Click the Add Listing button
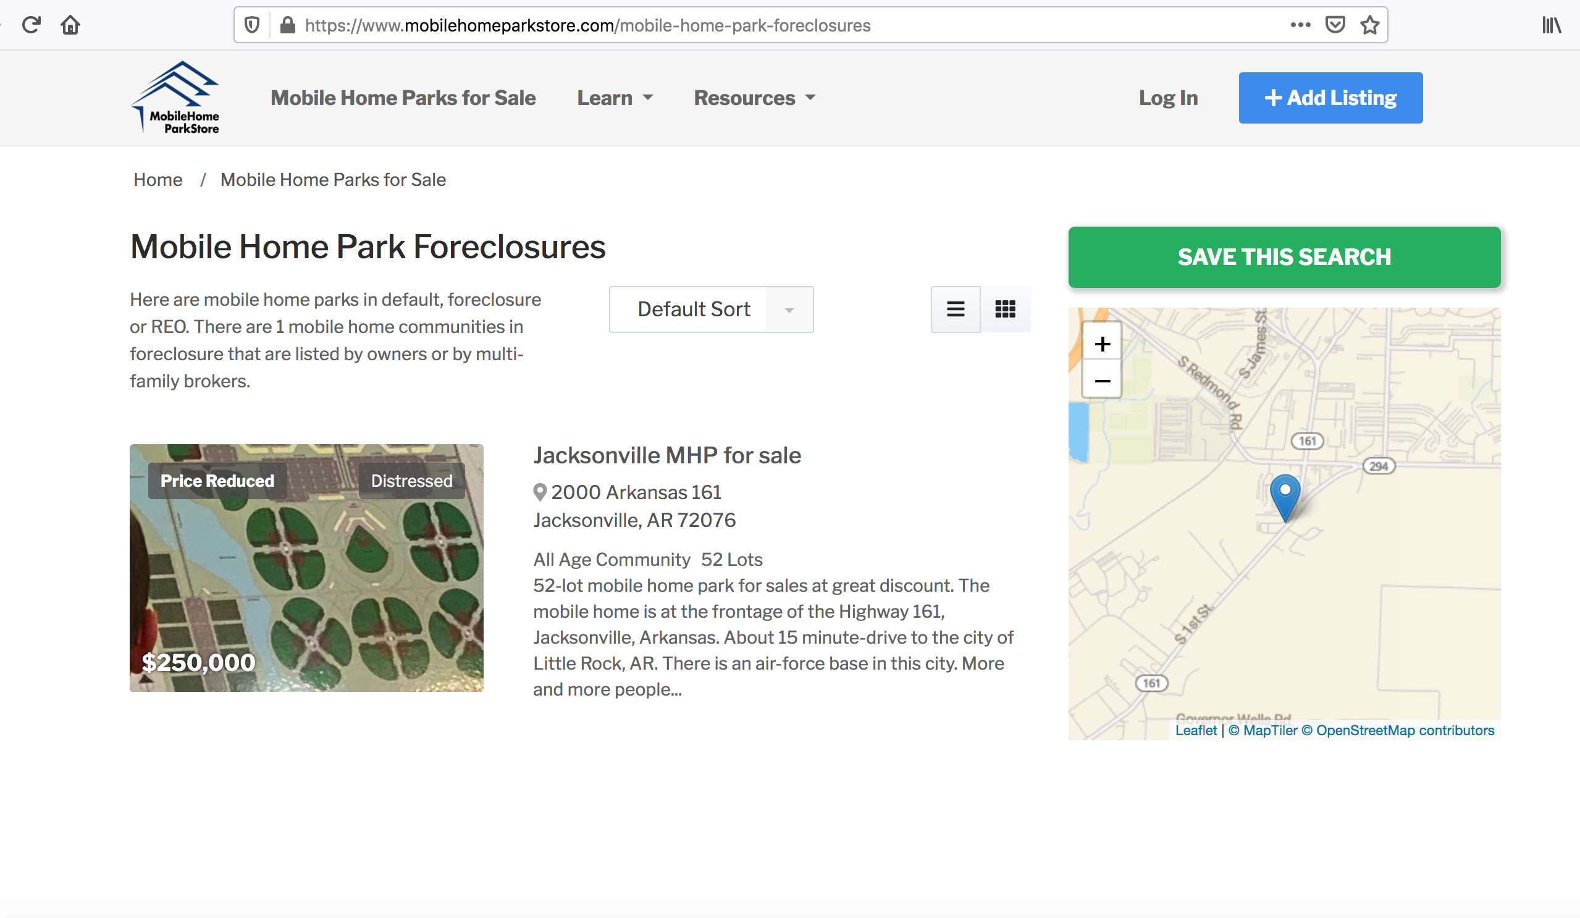The height and width of the screenshot is (918, 1580). click(x=1330, y=98)
